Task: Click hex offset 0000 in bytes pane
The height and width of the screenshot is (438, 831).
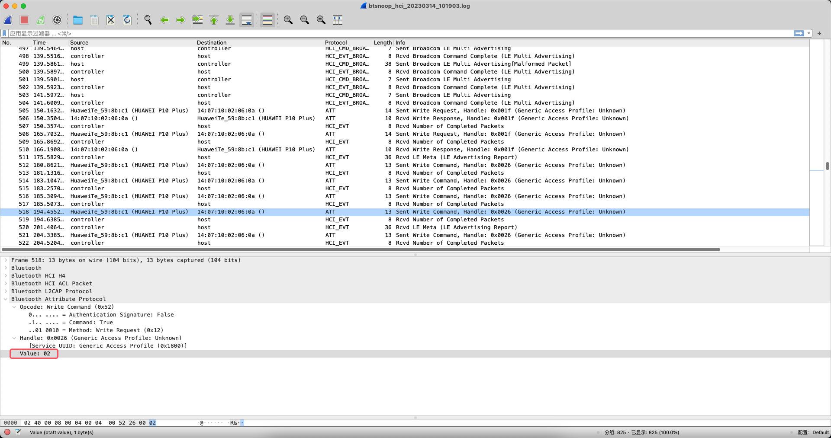Action: [x=10, y=423]
